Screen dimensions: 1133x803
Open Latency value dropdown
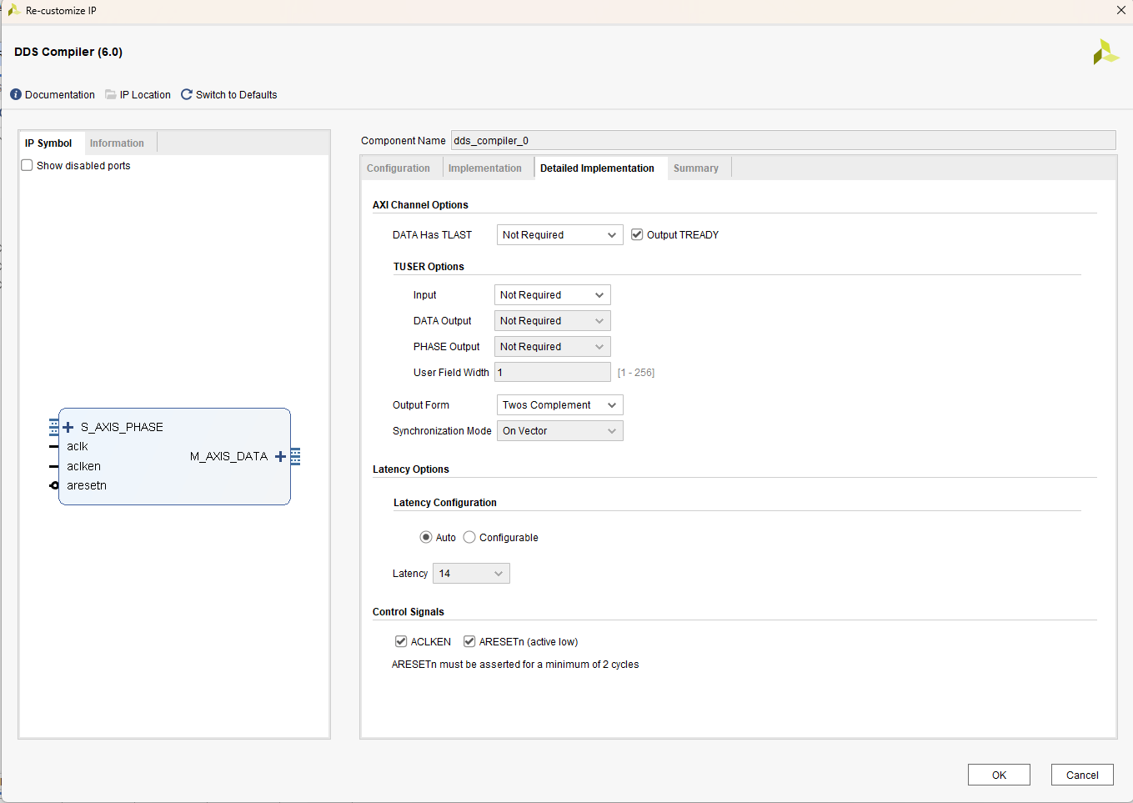point(471,574)
